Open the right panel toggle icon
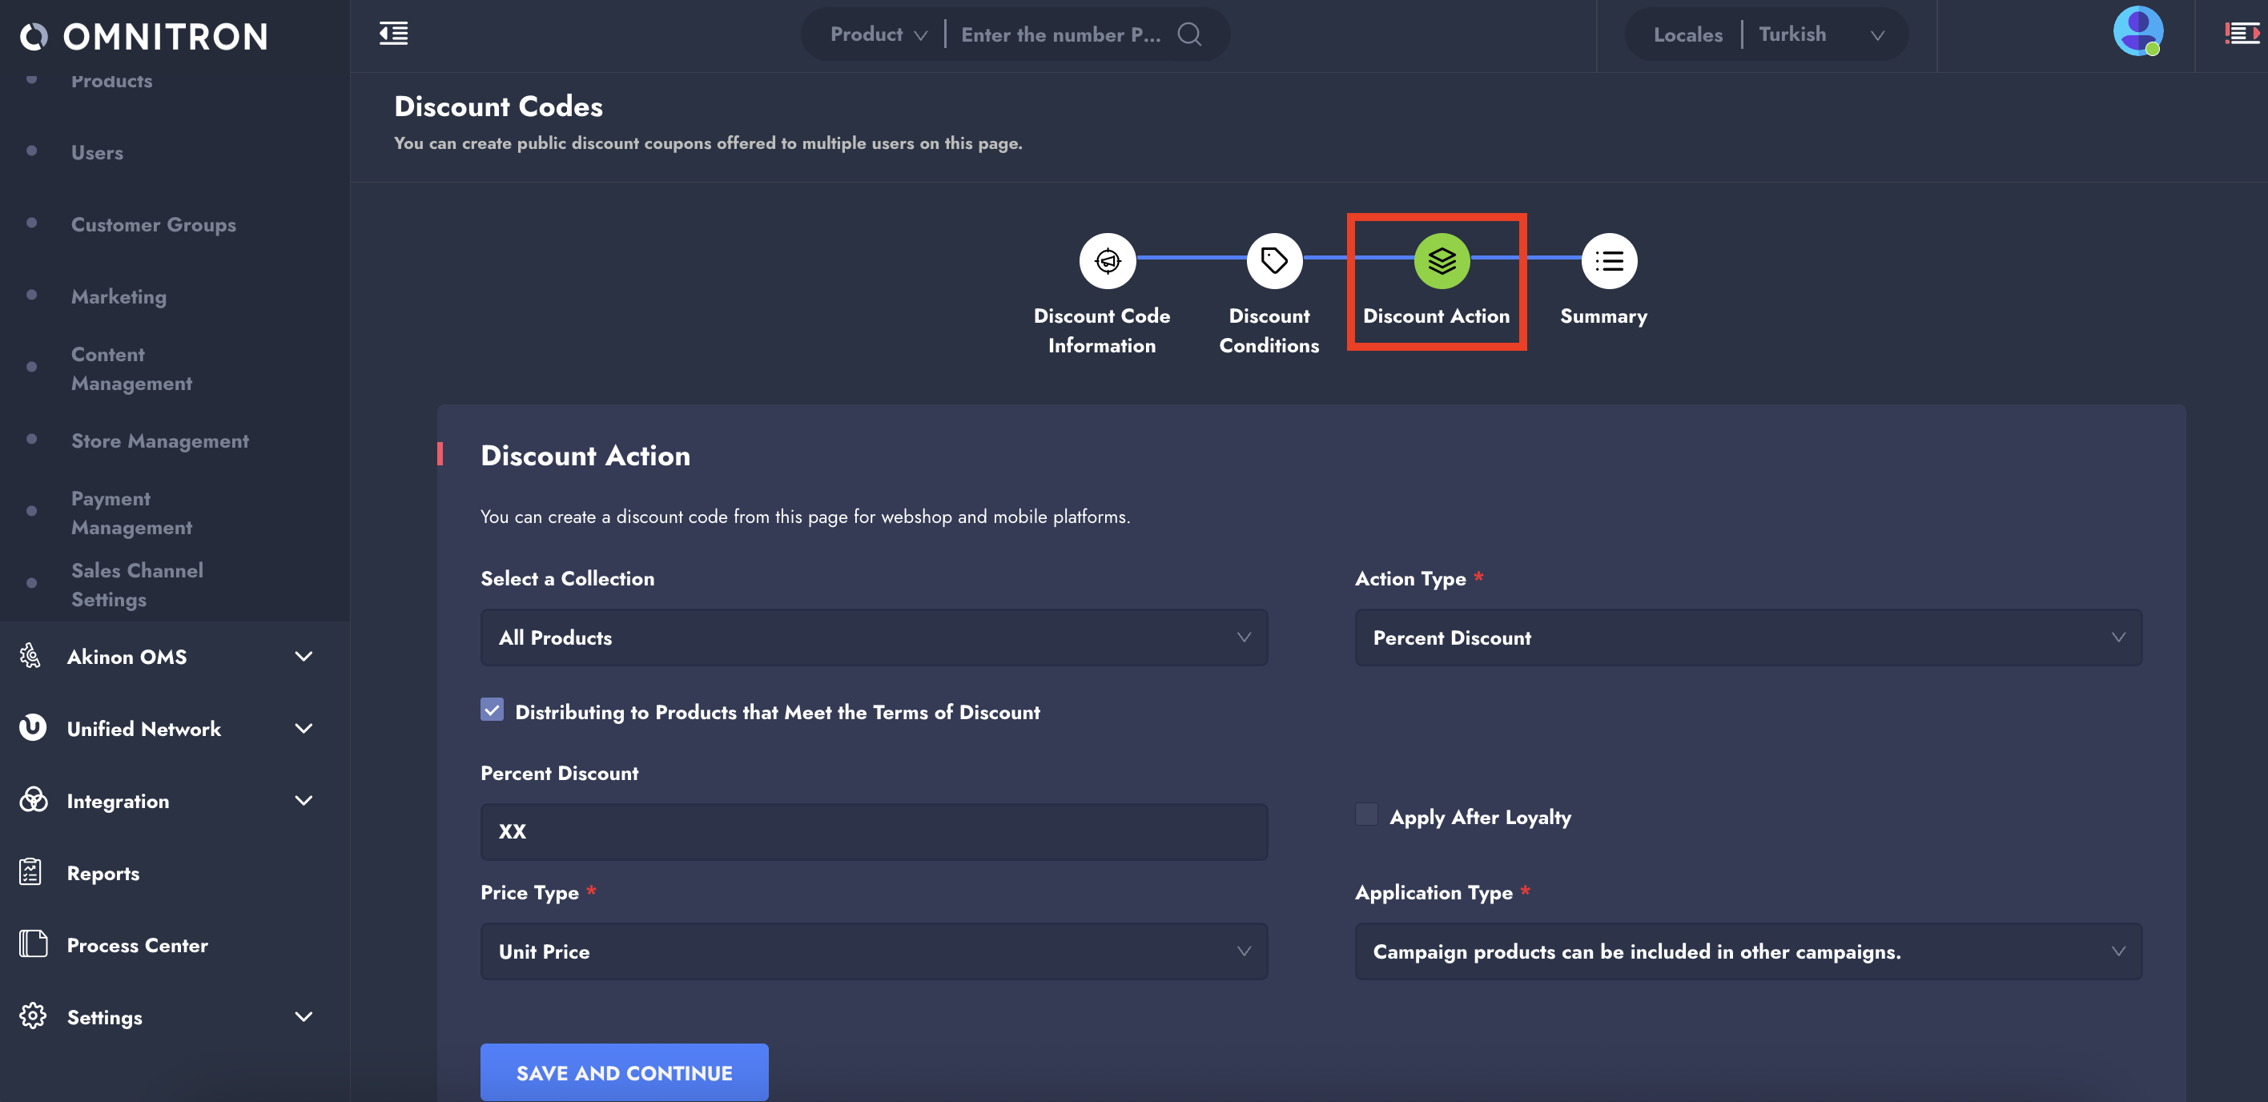Screen dimensions: 2268x1102 point(2241,34)
